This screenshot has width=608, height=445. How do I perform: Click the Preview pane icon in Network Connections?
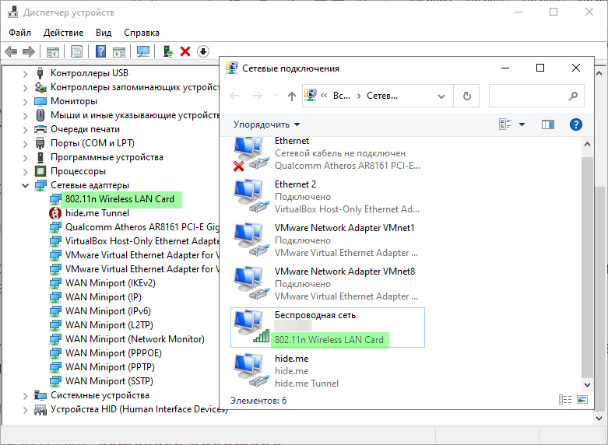[x=547, y=124]
